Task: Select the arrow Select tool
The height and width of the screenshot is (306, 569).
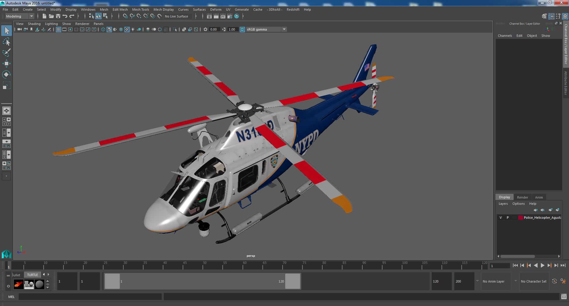Action: tap(7, 31)
